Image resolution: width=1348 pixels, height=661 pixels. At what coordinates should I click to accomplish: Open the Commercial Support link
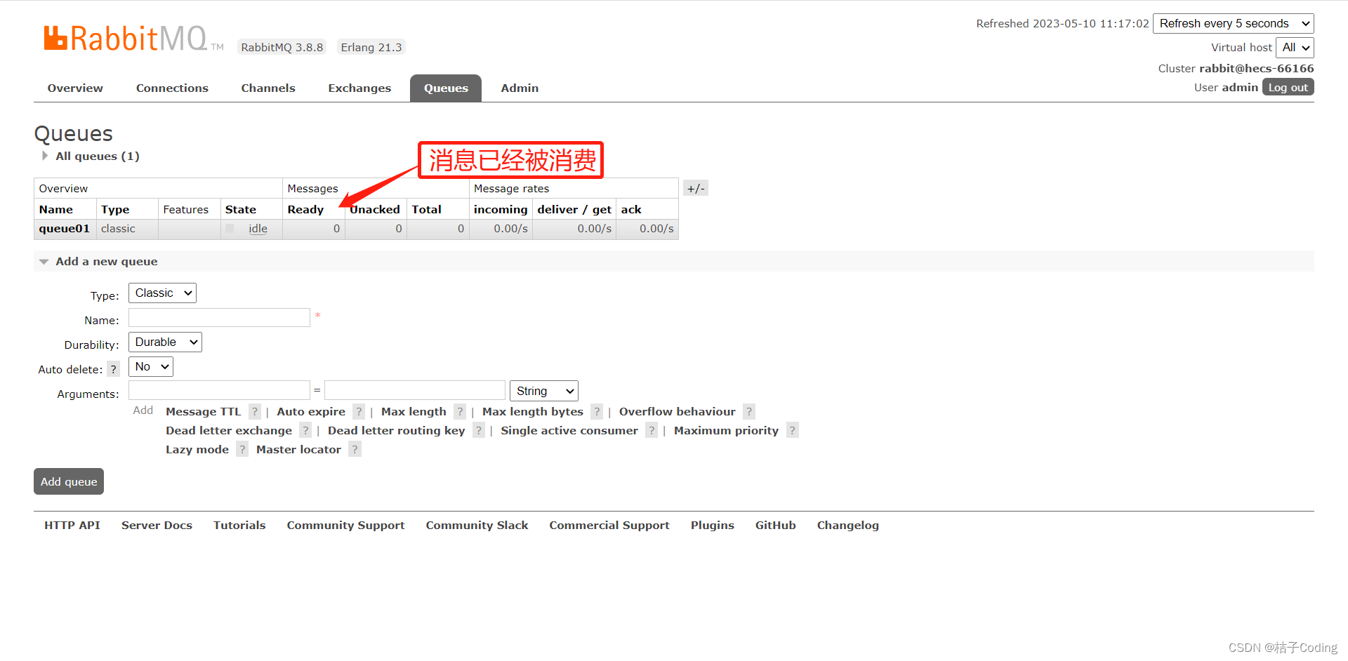(609, 526)
